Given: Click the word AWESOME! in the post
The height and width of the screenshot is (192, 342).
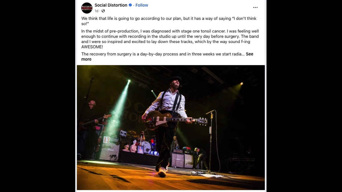Looking at the screenshot, I should (x=92, y=47).
